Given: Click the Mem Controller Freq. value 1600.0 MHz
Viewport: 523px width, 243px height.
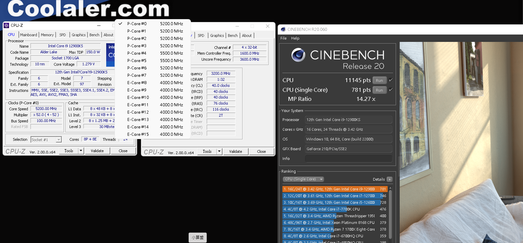Looking at the screenshot, I should (x=250, y=53).
